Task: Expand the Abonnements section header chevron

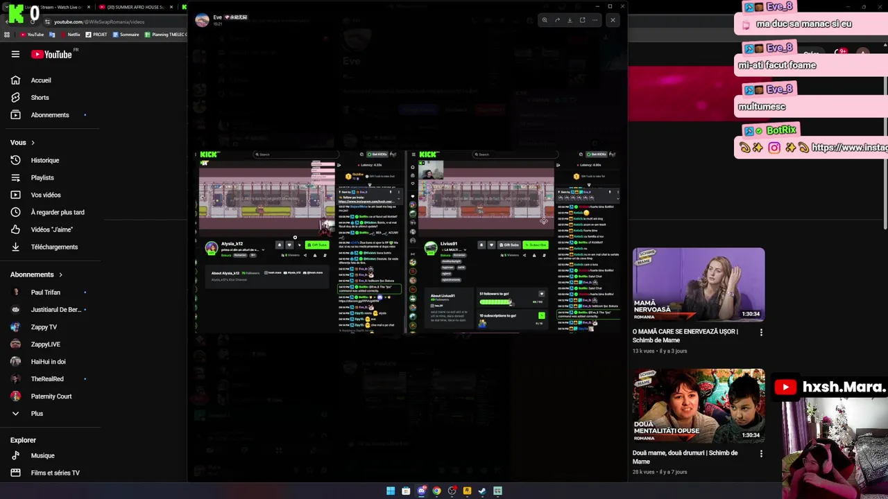Action: [x=60, y=275]
